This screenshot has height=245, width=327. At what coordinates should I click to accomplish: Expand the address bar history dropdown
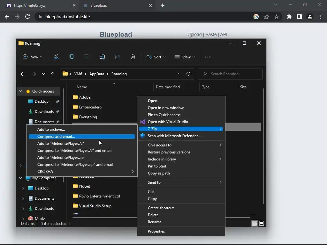(178, 74)
